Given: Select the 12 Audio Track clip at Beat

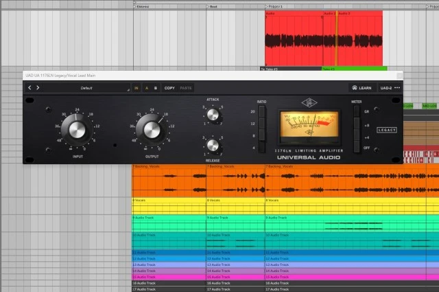Looking at the screenshot, I should point(235,258).
